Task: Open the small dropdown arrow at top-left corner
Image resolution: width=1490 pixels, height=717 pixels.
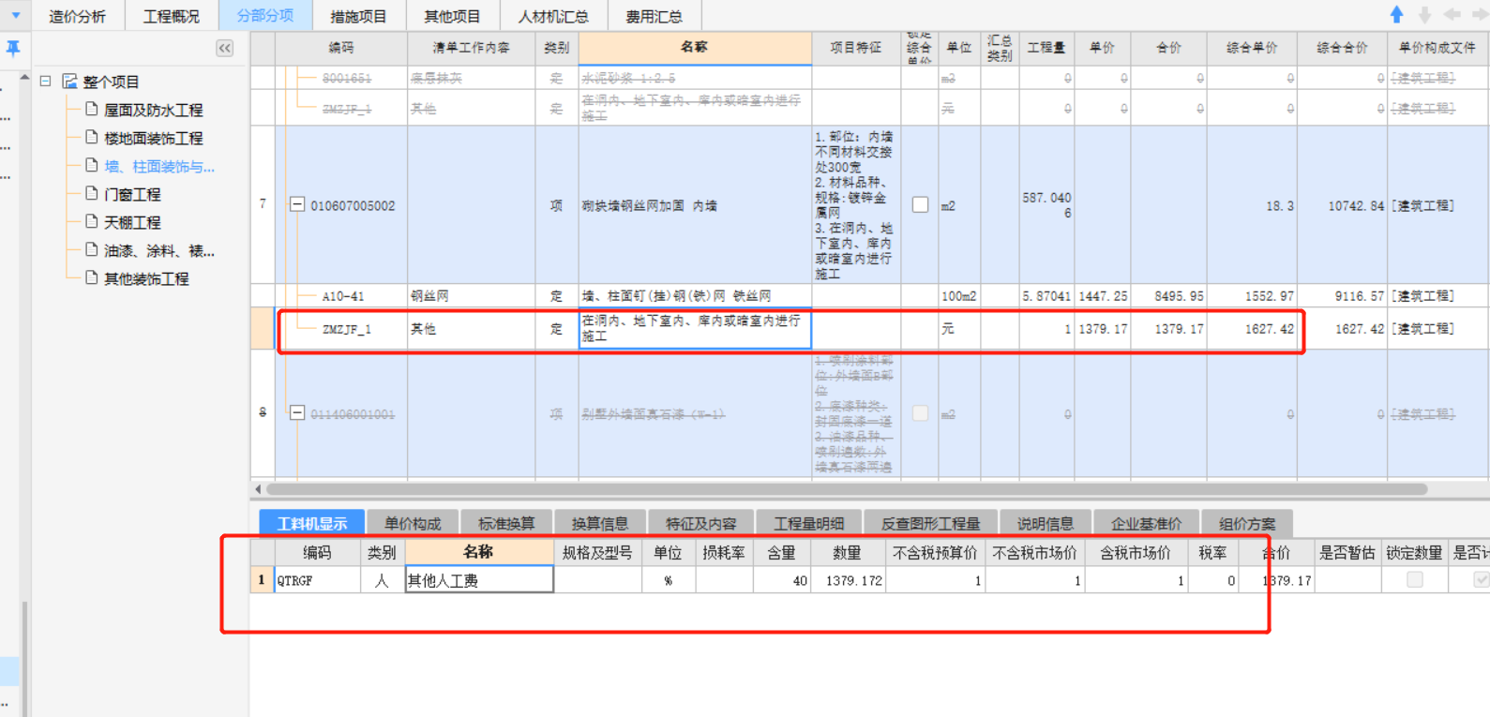Action: click(x=15, y=15)
